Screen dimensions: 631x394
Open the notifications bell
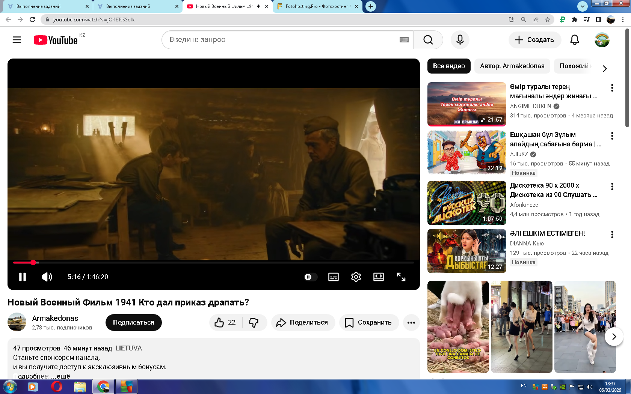coord(575,40)
